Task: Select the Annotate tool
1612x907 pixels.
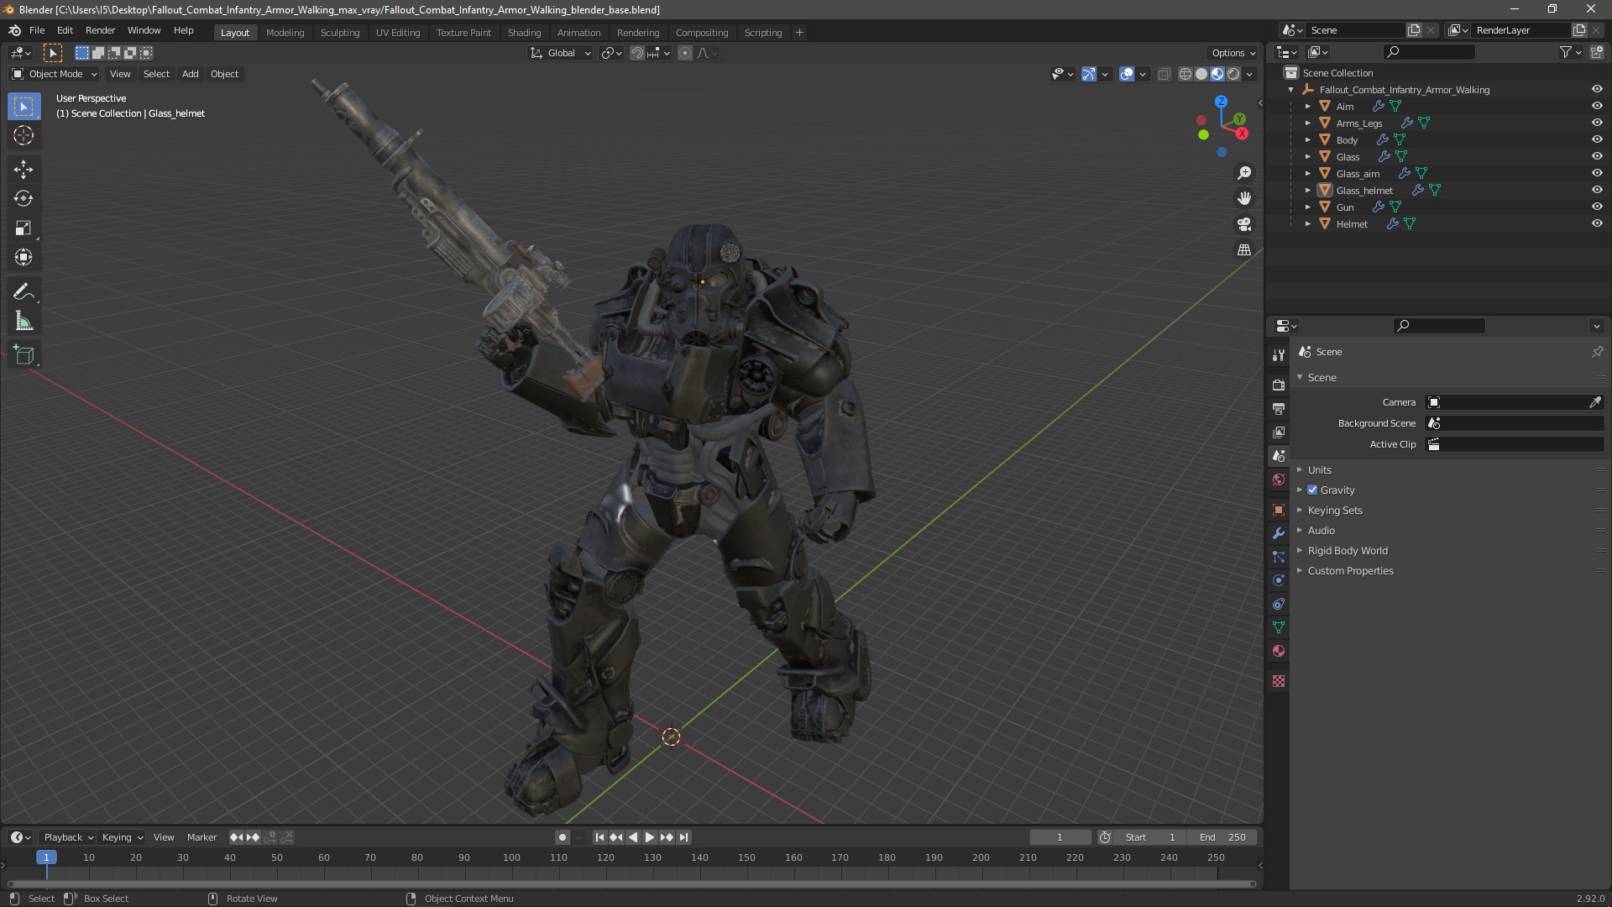Action: [x=24, y=292]
